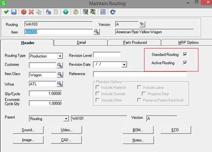Check Preserve Parent Backflush option
Screen dimensions: 212x152
coord(139,100)
